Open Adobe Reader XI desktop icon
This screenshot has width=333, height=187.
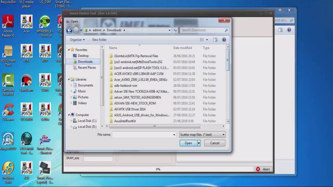[x=8, y=26]
